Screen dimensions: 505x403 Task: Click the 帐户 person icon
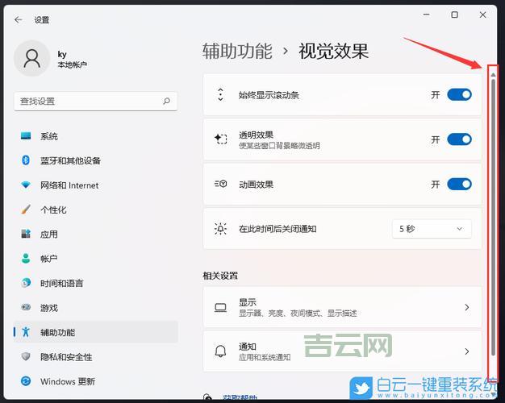pyautogui.click(x=26, y=259)
